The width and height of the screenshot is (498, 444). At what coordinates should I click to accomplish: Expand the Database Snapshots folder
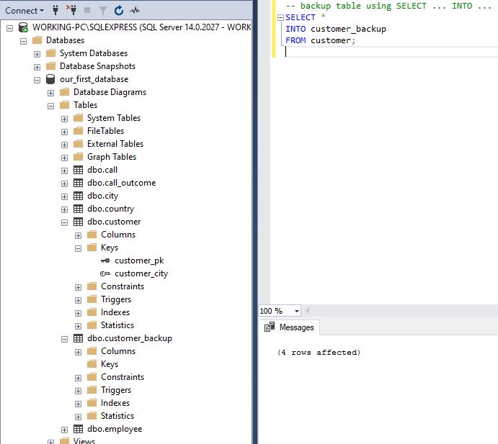coord(37,67)
